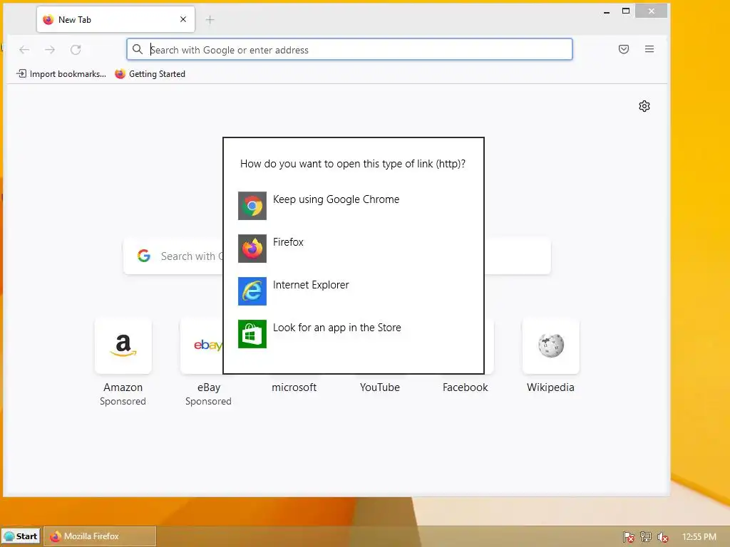730x547 pixels.
Task: Open the Wikipedia shortcut tile
Action: 551,345
